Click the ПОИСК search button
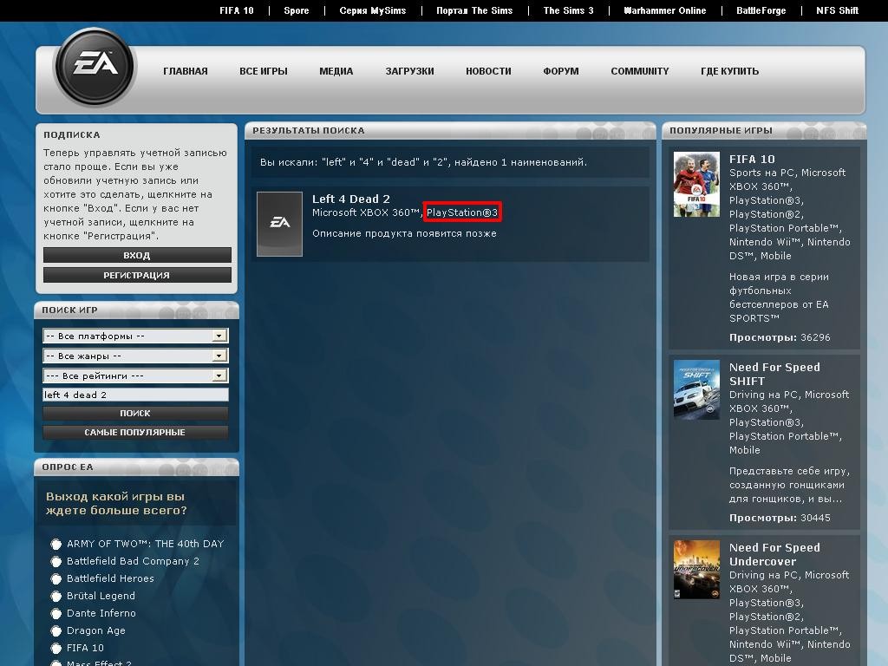Image resolution: width=888 pixels, height=666 pixels. pyautogui.click(x=135, y=414)
